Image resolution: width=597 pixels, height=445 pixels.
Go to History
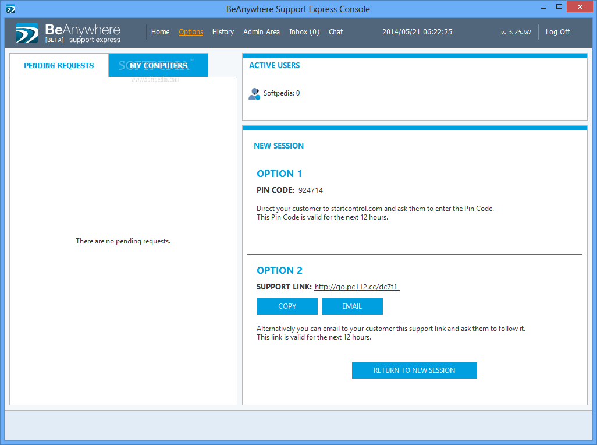point(223,32)
